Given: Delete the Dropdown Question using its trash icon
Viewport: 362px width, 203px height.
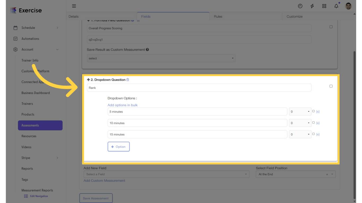Looking at the screenshot, I should 128,80.
